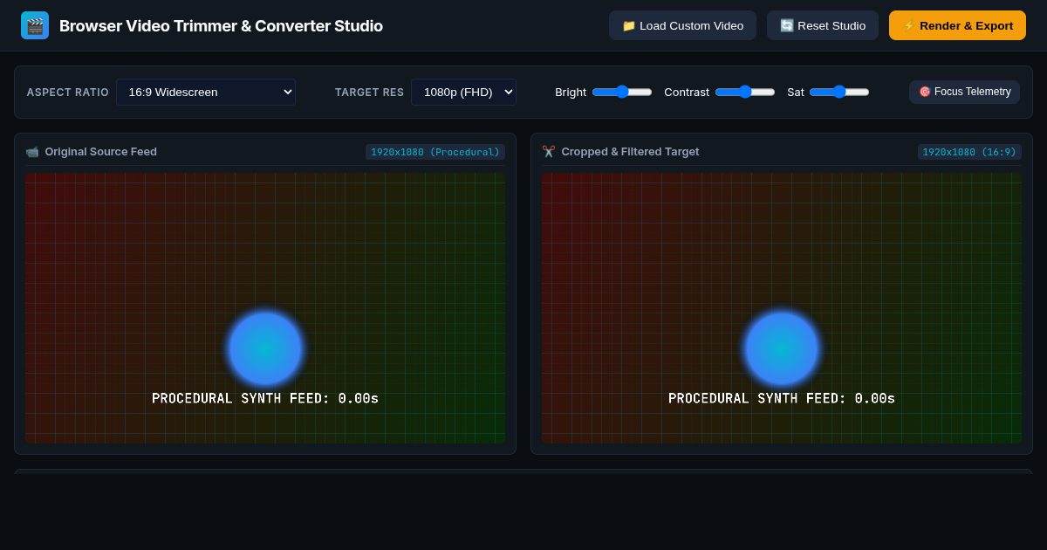This screenshot has height=550, width=1047.
Task: Click the TARGET RES label
Action: [370, 93]
